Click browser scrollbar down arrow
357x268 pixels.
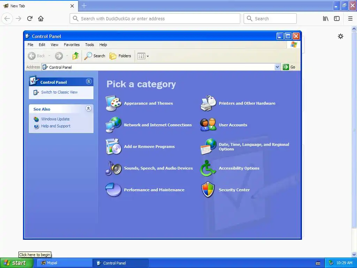pos(354,254)
